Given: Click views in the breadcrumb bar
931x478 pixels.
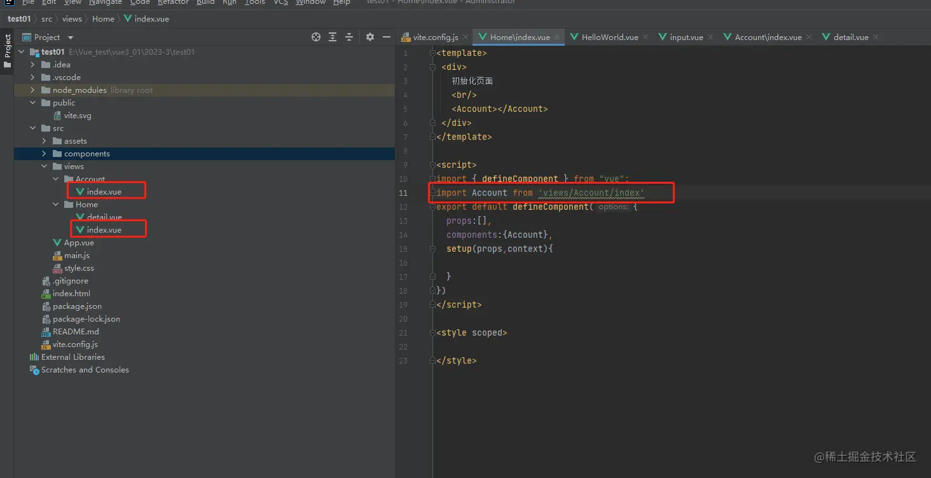Looking at the screenshot, I should pos(72,19).
